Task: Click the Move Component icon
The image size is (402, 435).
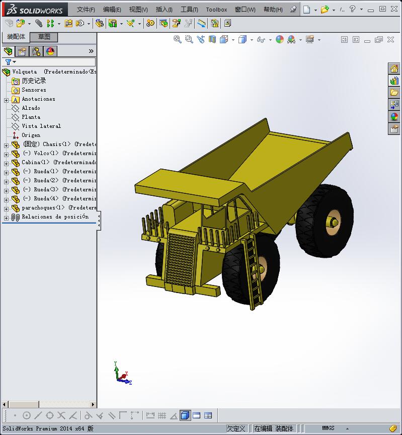Action: [x=80, y=23]
